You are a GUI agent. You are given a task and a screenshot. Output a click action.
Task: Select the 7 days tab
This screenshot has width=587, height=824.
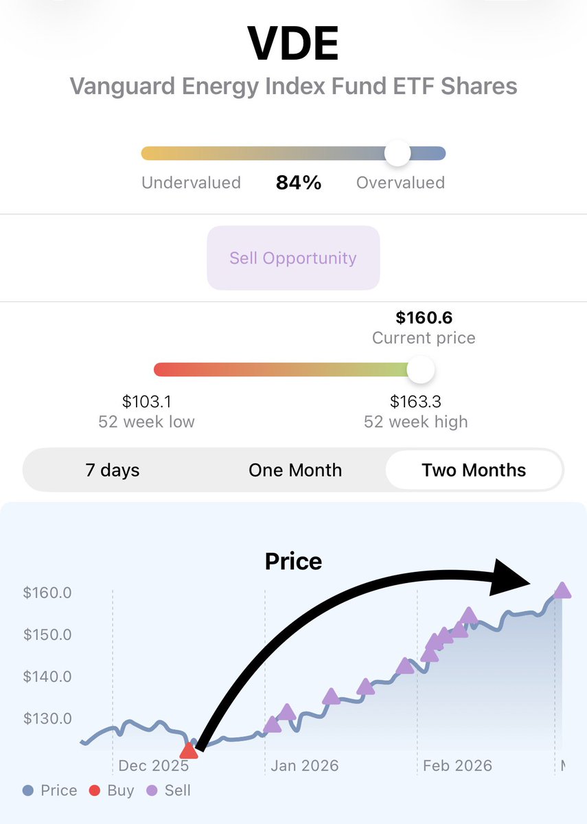coord(113,470)
